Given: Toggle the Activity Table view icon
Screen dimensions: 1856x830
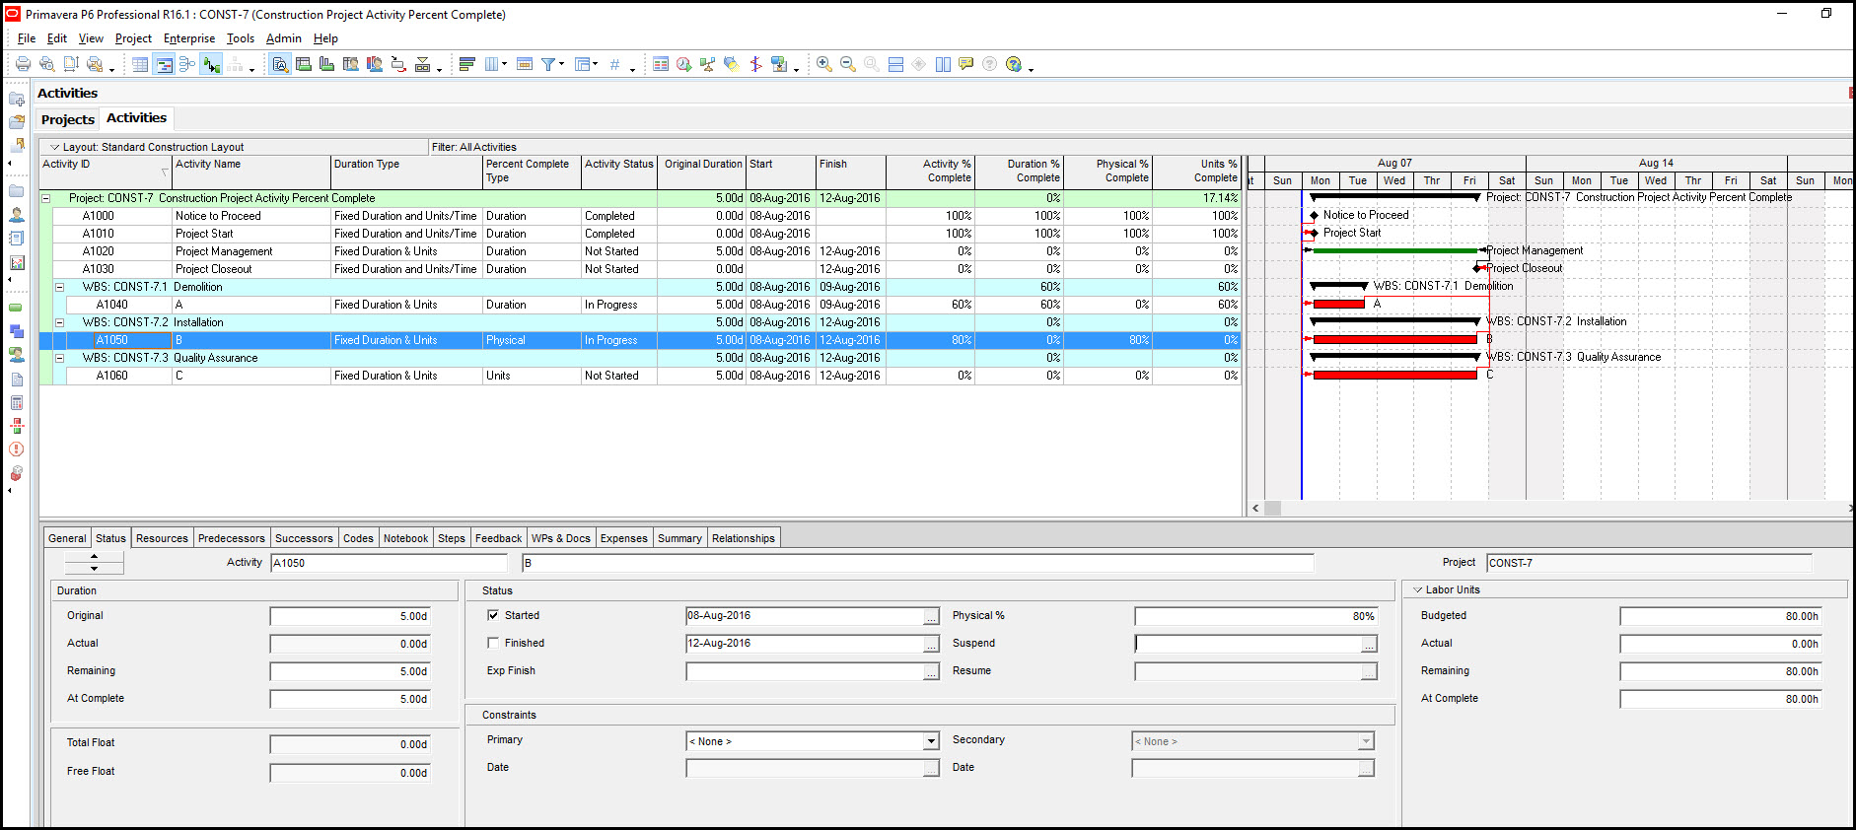Looking at the screenshot, I should point(140,64).
